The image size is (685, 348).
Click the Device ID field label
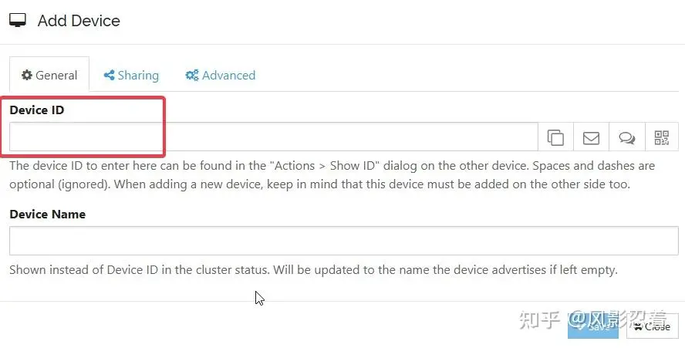37,110
